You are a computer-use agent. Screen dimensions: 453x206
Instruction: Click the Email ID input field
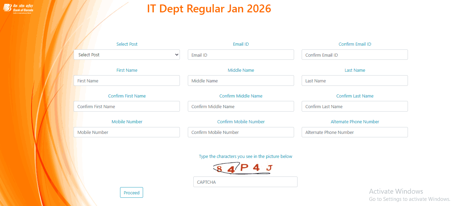(x=240, y=55)
